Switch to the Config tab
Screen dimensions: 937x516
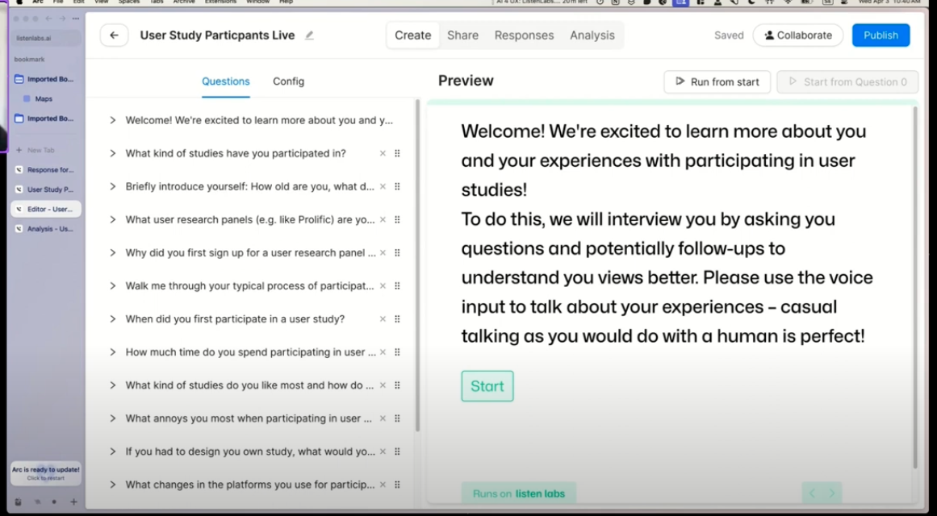[288, 81]
